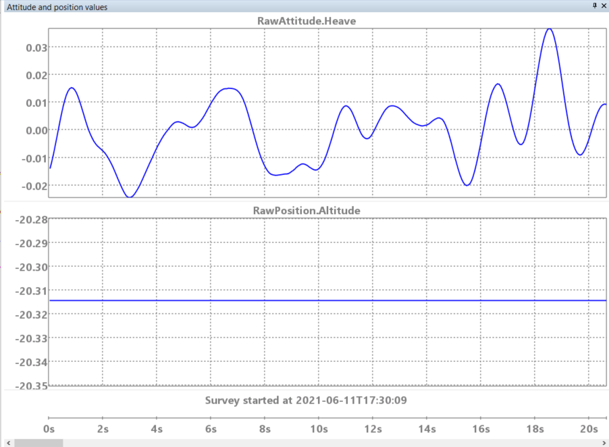Click the 0.00 label on Heave axis
609x447 pixels.
[36, 130]
